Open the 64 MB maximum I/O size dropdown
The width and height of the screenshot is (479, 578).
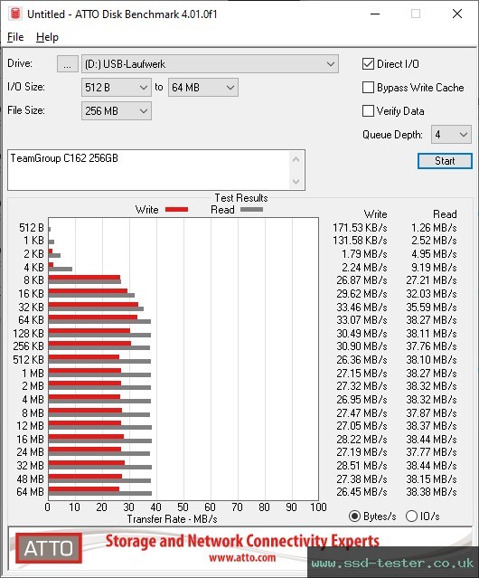(x=202, y=88)
